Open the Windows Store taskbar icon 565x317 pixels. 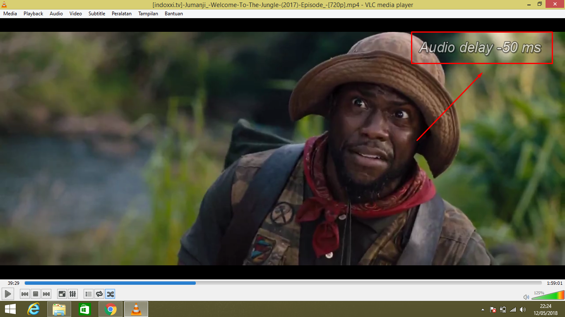pyautogui.click(x=85, y=309)
